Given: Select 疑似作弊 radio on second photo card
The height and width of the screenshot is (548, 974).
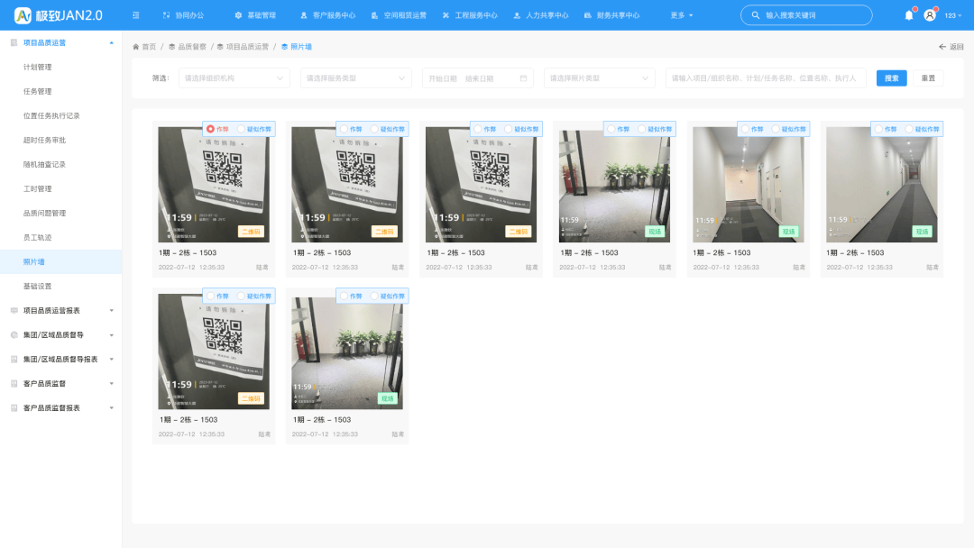Looking at the screenshot, I should tap(374, 129).
